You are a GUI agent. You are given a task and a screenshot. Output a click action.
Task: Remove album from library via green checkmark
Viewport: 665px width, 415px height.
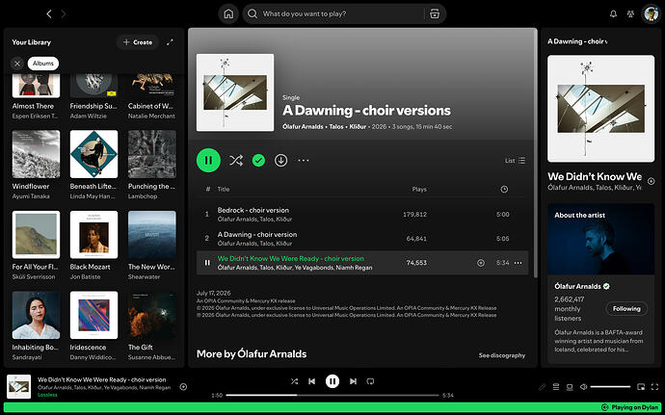coord(258,160)
